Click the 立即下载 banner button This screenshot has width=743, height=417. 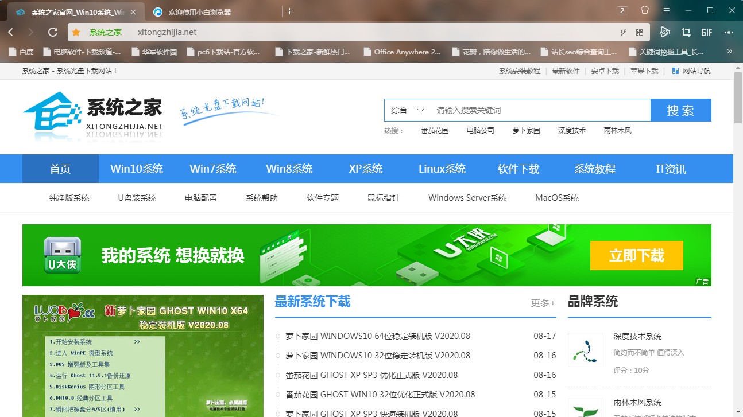636,256
